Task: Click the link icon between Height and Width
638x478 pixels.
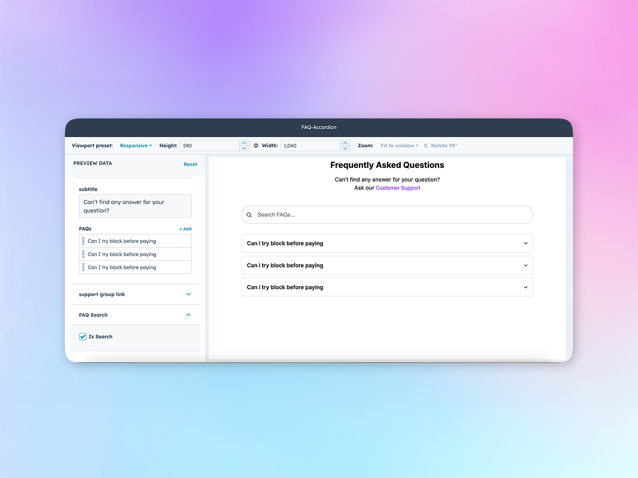Action: click(256, 145)
